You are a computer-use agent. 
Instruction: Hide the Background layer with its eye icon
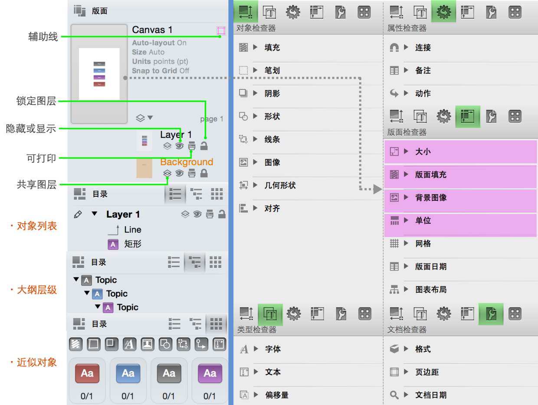(x=180, y=173)
